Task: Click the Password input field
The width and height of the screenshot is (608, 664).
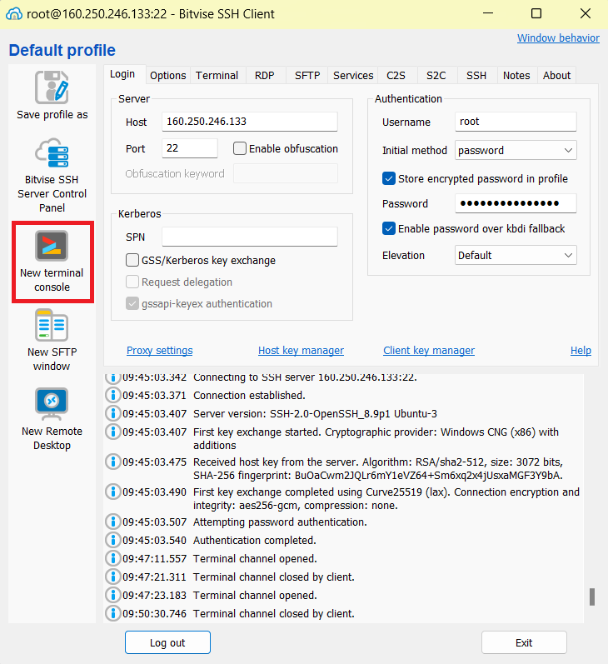Action: coord(516,203)
